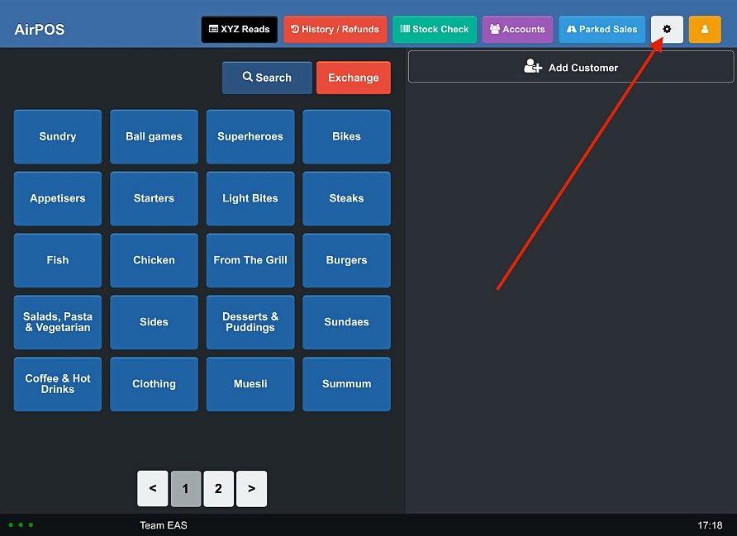Screen dimensions: 737x536
Task: Select Desserts & Puddings category
Action: 250,322
